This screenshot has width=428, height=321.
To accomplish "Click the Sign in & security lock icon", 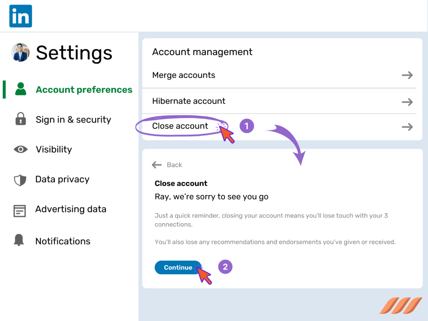I will (x=20, y=120).
